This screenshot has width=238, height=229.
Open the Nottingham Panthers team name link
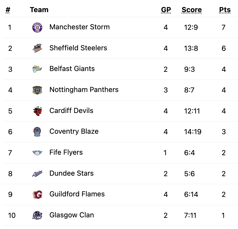tap(84, 89)
